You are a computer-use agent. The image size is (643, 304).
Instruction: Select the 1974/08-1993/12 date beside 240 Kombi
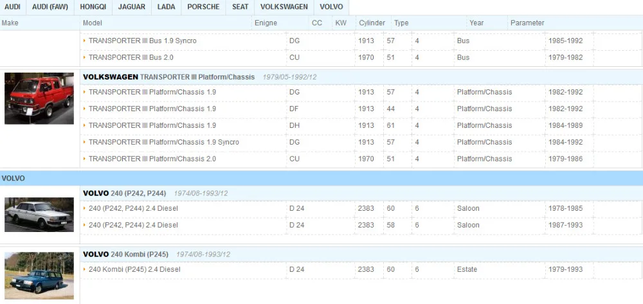(203, 255)
